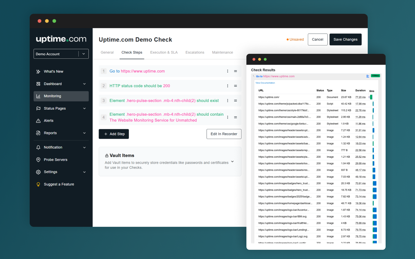Click the Add Step button
This screenshot has width=415, height=259.
114,134
